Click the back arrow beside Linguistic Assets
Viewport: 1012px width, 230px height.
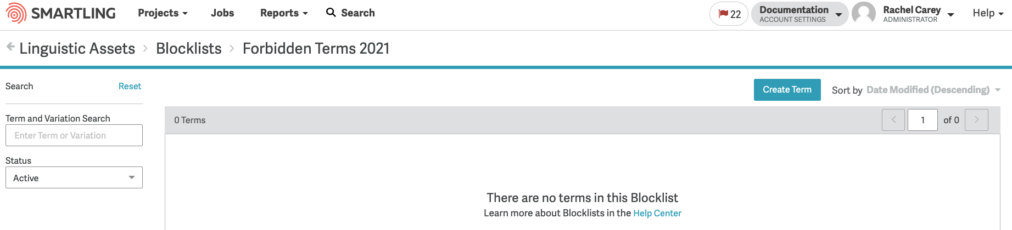tap(10, 47)
